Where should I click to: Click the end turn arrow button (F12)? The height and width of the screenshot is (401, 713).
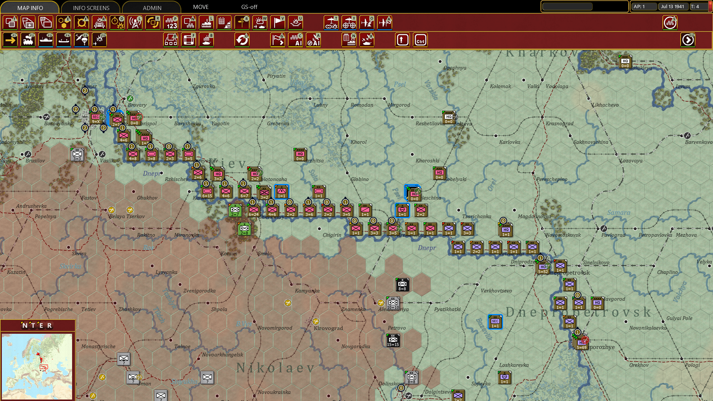[688, 40]
